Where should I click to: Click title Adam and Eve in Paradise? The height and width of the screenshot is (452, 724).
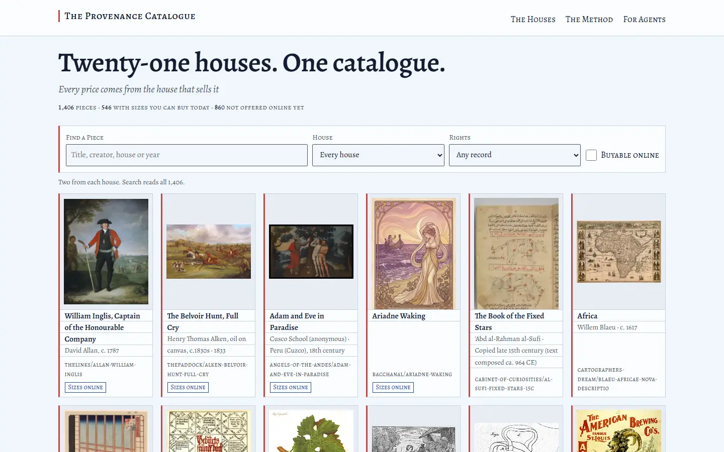pos(297,321)
